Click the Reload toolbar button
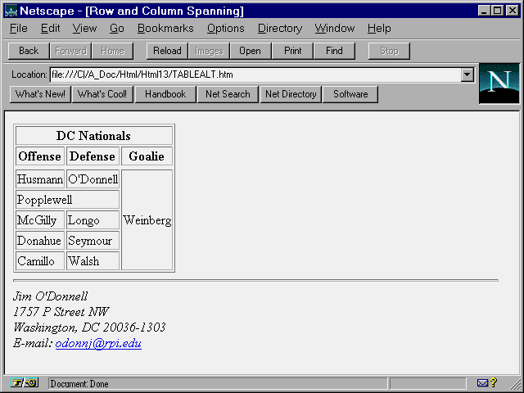Screen dimensions: 524x393 pos(167,51)
